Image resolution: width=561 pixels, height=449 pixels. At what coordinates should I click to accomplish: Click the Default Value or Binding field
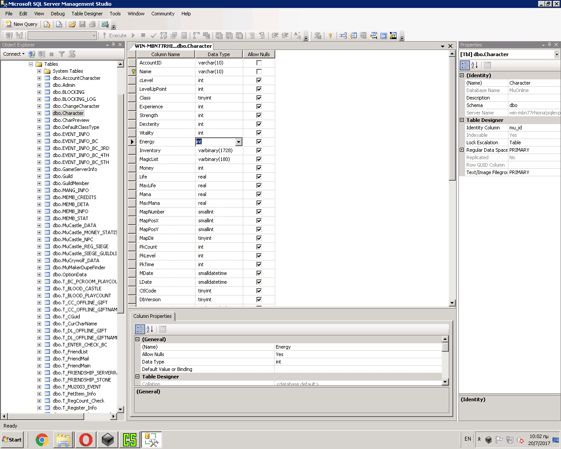358,369
